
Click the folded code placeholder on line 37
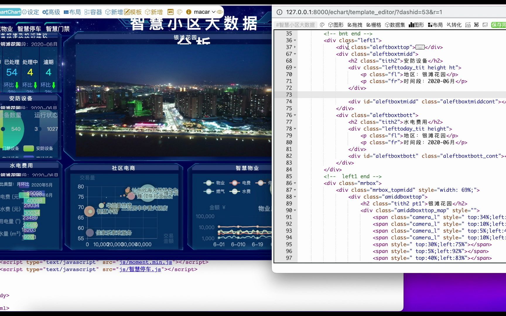pyautogui.click(x=420, y=47)
